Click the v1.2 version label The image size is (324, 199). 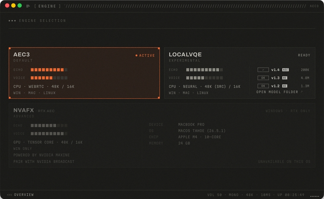(x=275, y=86)
